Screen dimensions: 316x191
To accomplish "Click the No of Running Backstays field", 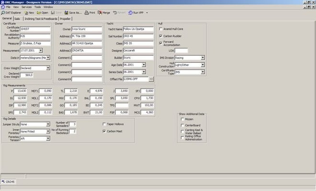I will click(x=72, y=131).
